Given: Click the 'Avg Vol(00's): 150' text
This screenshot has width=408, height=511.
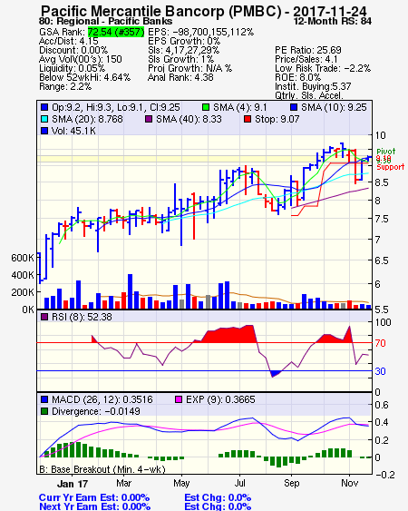Looking at the screenshot, I should (x=81, y=59).
